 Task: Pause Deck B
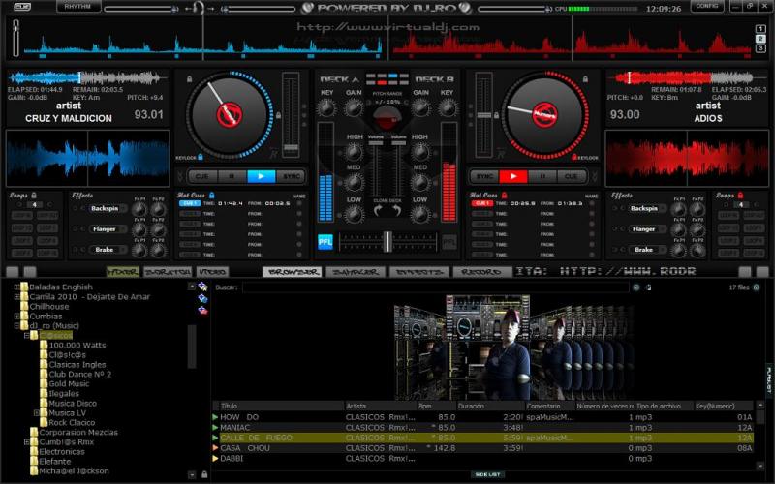[x=542, y=176]
